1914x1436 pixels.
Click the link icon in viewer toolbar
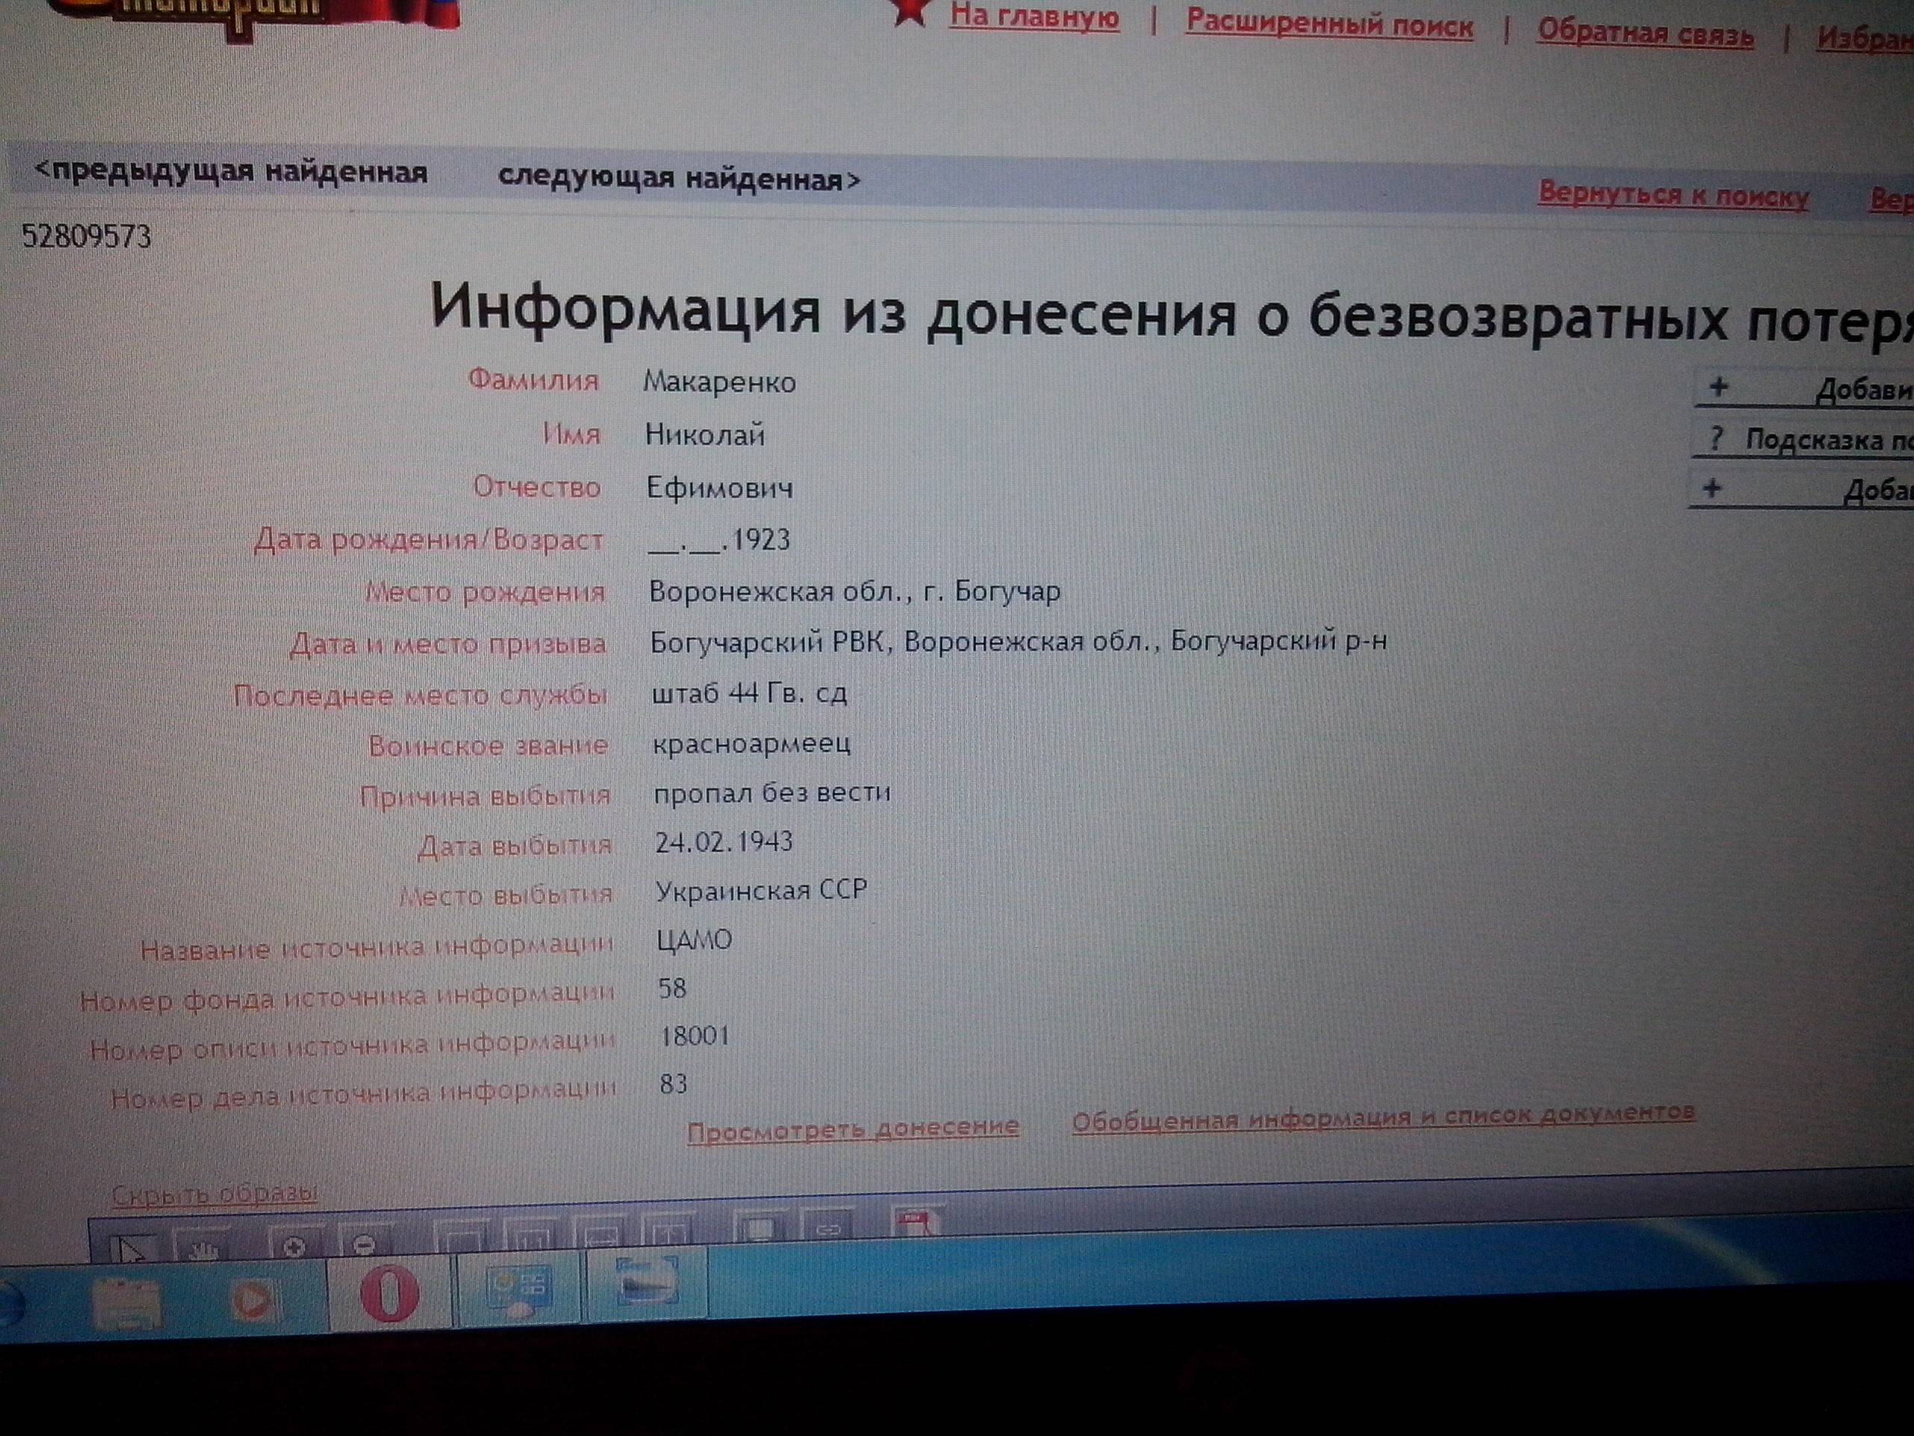click(828, 1229)
